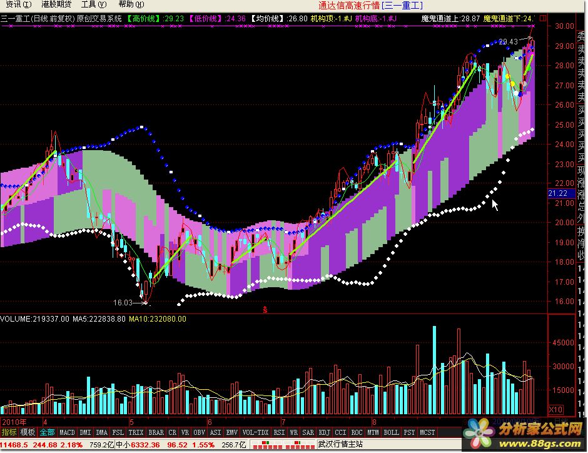Click the 2010年 timeline label

pyautogui.click(x=14, y=422)
